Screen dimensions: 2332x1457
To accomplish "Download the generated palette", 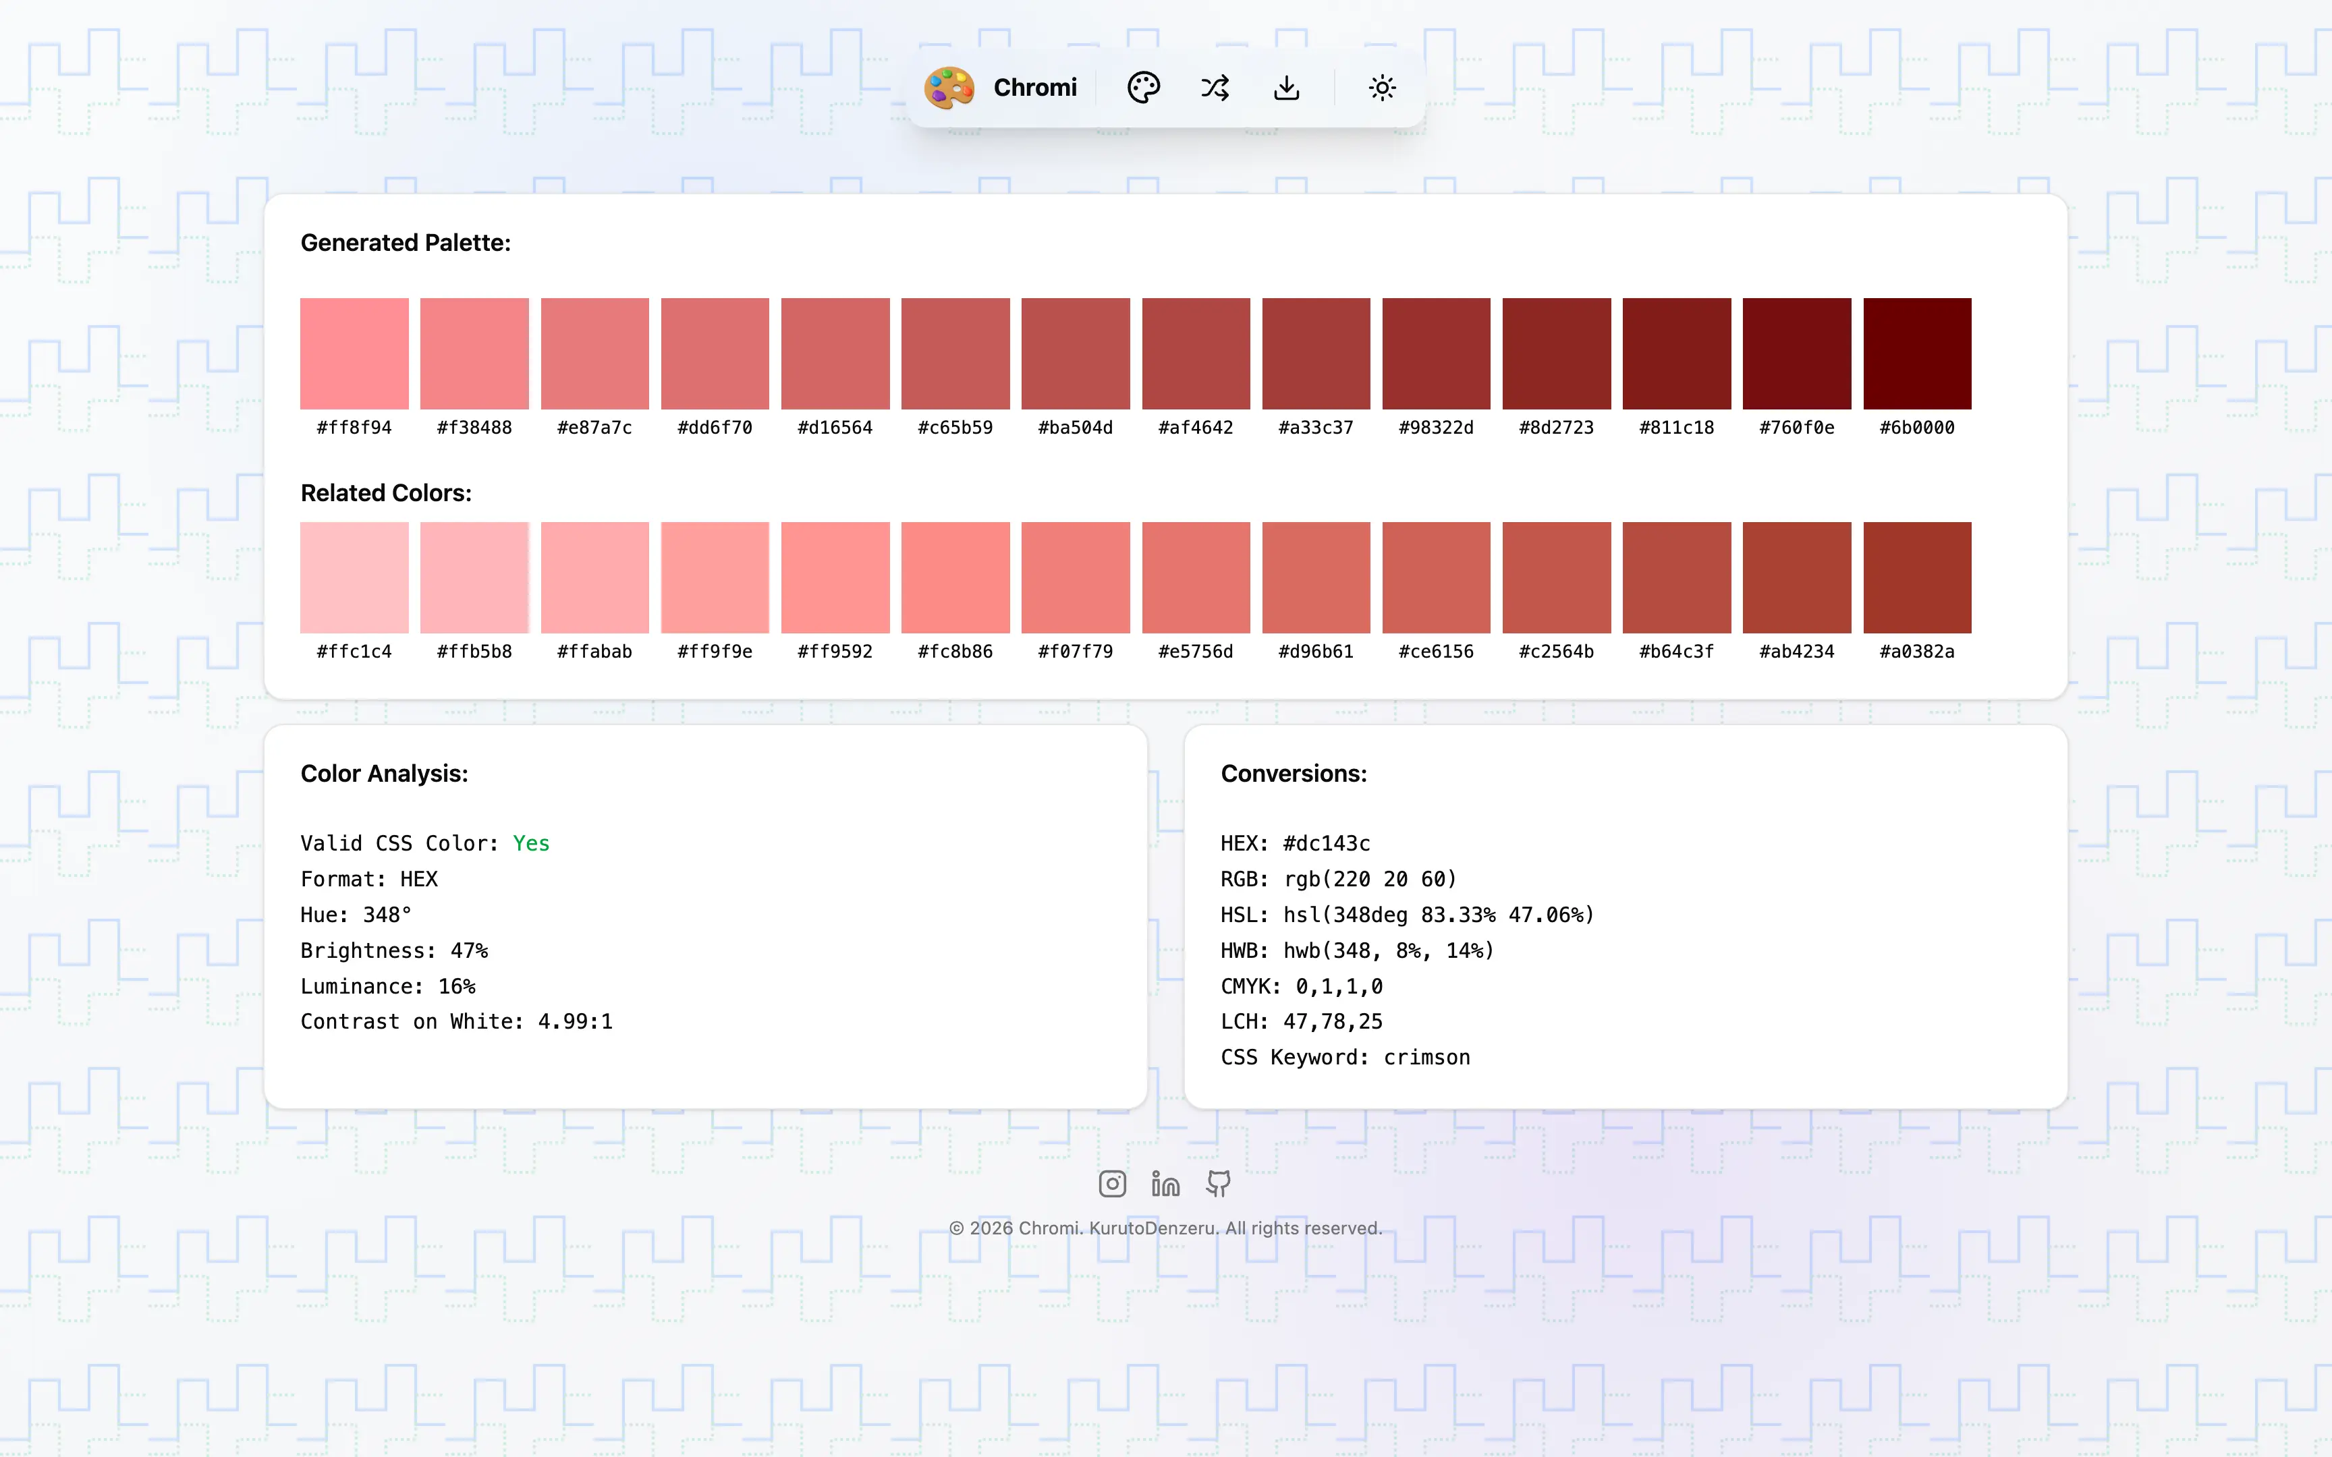I will coord(1287,87).
